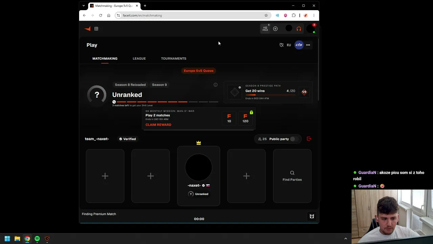Click the 120 F-points reward tile
Screen dimensions: 433x244
coord(245,118)
